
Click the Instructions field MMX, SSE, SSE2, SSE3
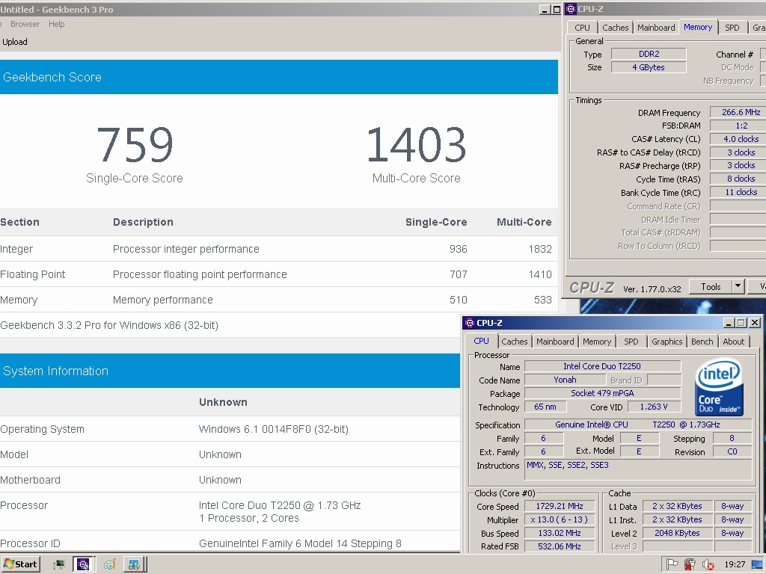click(638, 469)
